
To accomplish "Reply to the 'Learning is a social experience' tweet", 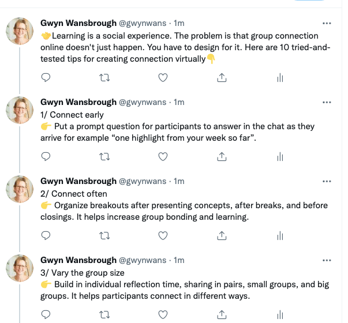I will (x=47, y=77).
